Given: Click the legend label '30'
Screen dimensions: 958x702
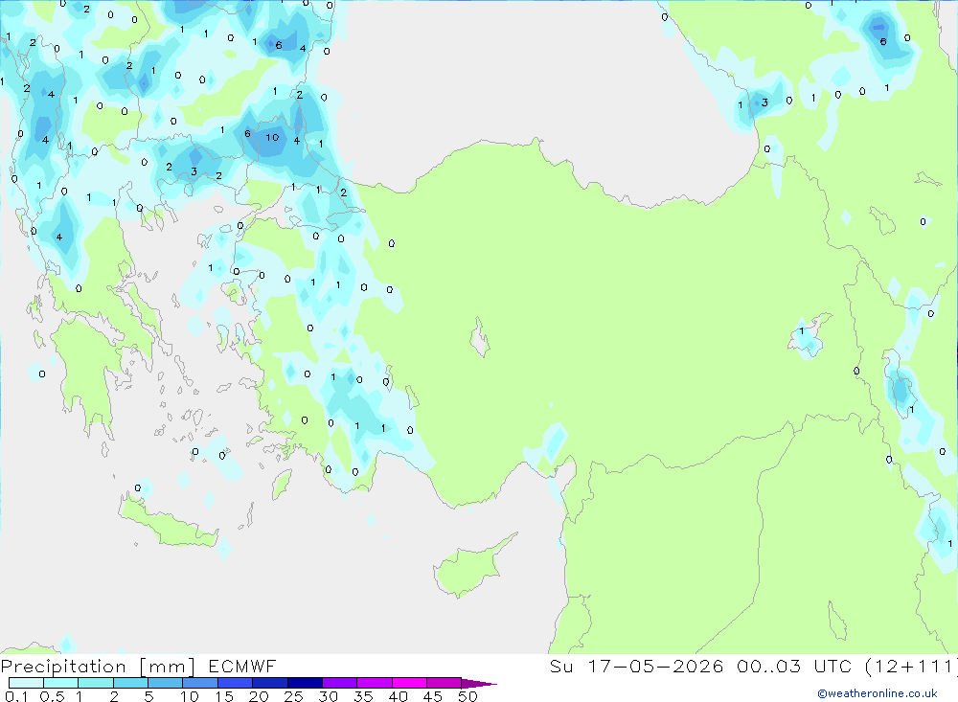Looking at the screenshot, I should pos(328,696).
